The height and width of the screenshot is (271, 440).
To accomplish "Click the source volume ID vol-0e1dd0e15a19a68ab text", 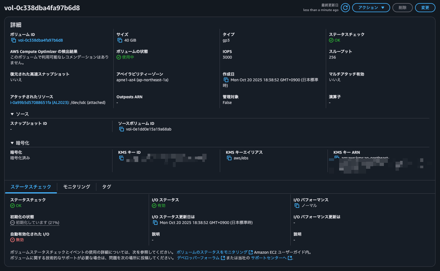I will click(149, 129).
